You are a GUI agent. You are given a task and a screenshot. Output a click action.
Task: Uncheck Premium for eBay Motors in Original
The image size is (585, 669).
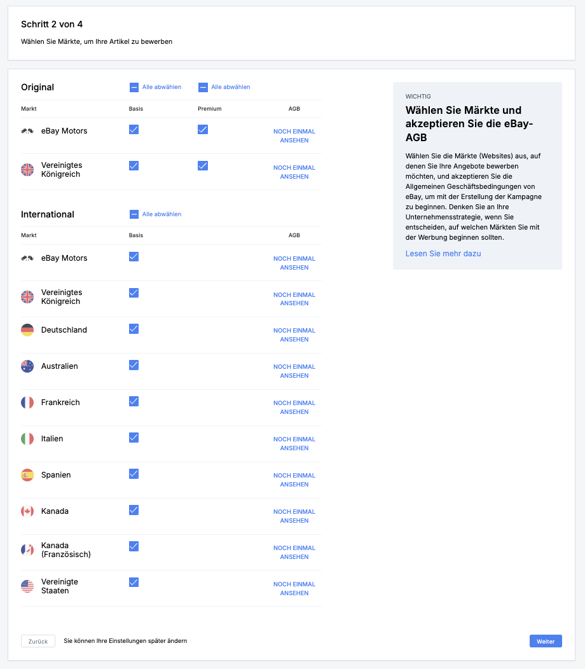203,129
